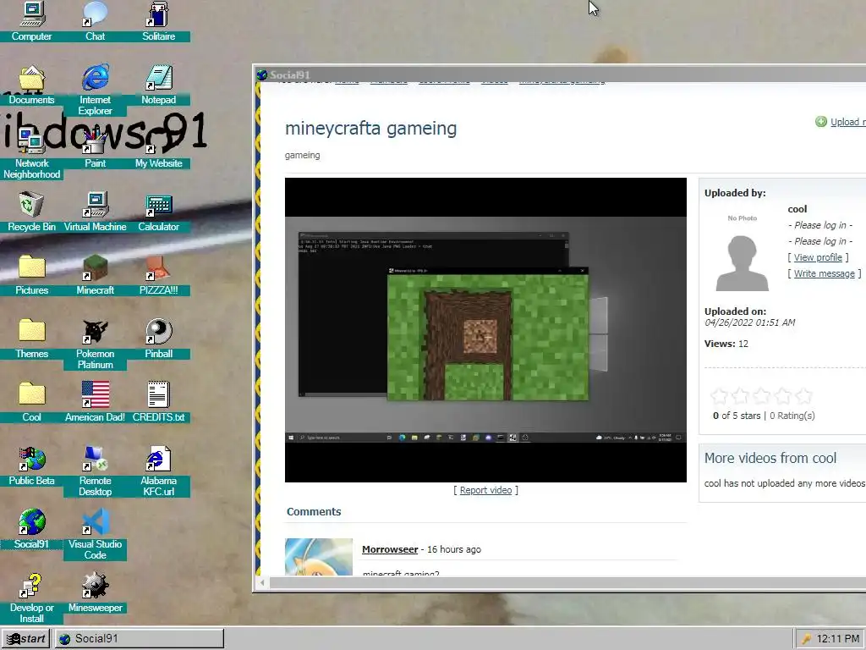This screenshot has height=650, width=866.
Task: Click the Social91 window title bar
Action: 560,74
